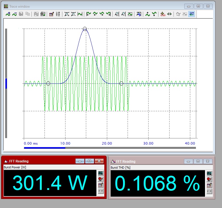Click the greyed-out save trace icon
This screenshot has height=208, width=222.
(x=21, y=14)
